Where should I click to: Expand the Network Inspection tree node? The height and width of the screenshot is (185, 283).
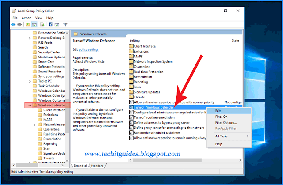click(35, 125)
